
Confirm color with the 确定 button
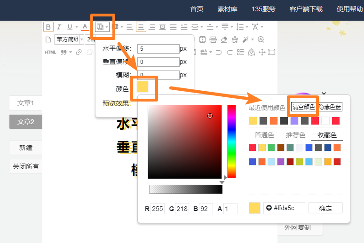point(325,208)
